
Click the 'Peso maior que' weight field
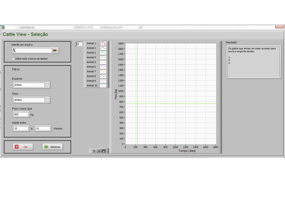21,114
